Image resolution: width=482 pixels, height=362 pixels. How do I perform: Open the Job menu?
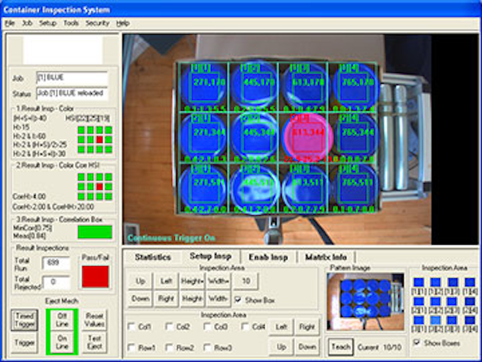27,23
